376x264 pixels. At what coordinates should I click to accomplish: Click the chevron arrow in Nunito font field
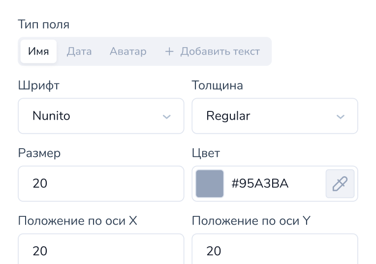[167, 116]
